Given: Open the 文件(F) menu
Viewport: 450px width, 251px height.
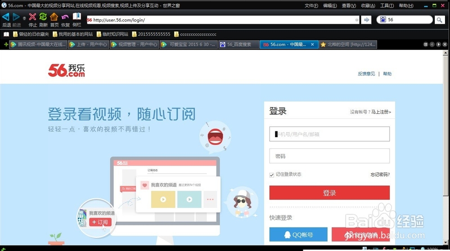Looking at the screenshot, I should [311, 5].
